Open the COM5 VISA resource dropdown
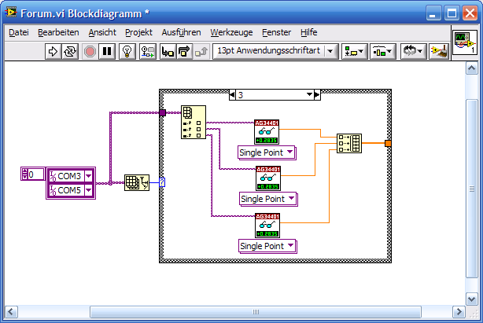This screenshot has width=483, height=323. point(88,190)
